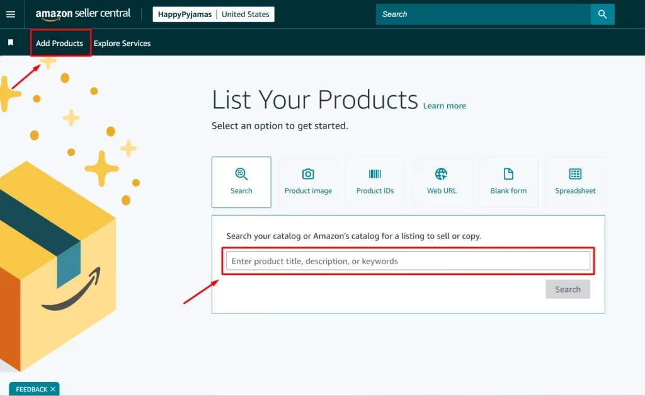Click the Amazon Seller Central logo
This screenshot has height=396, width=645.
click(83, 14)
